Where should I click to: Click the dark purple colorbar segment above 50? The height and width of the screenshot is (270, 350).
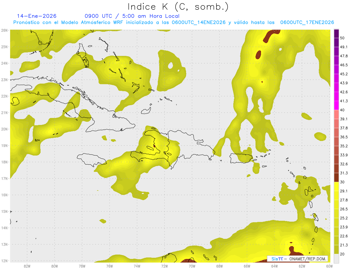[336, 33]
